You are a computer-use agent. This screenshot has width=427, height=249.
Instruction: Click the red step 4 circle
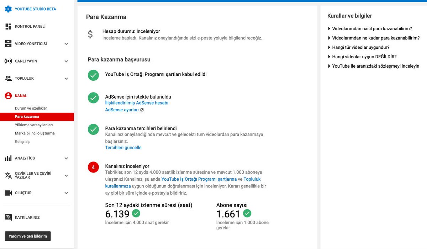(x=93, y=167)
